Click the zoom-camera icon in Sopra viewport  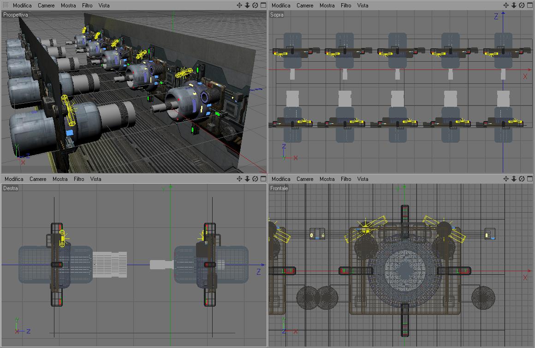[x=514, y=5]
